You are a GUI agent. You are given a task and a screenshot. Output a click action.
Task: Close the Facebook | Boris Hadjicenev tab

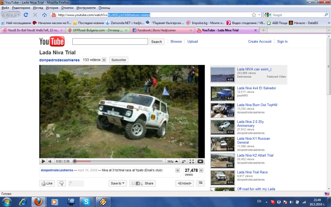(191, 30)
